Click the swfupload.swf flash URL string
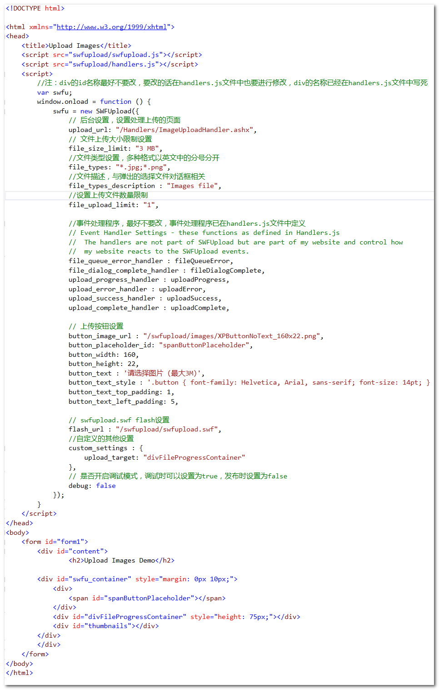The width and height of the screenshot is (439, 690). [x=168, y=429]
